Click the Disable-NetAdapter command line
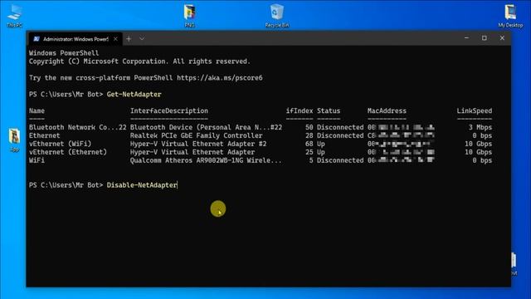Viewport: 531px width, 299px height. tap(142, 185)
